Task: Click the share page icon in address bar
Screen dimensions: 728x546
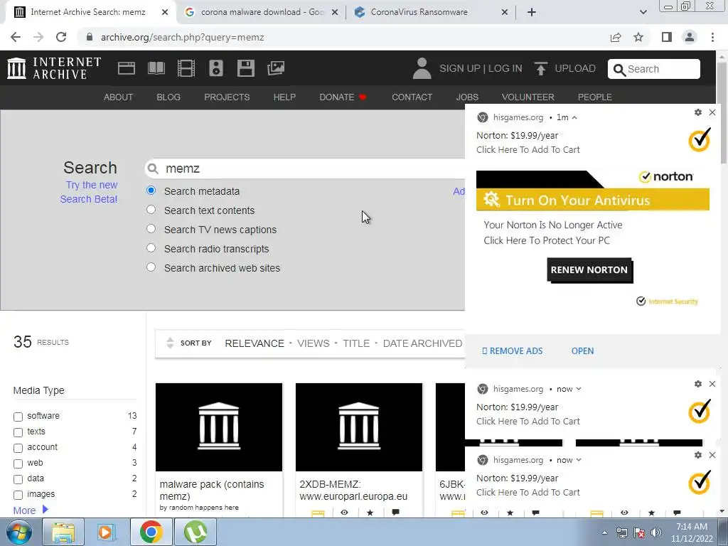Action: tap(616, 37)
